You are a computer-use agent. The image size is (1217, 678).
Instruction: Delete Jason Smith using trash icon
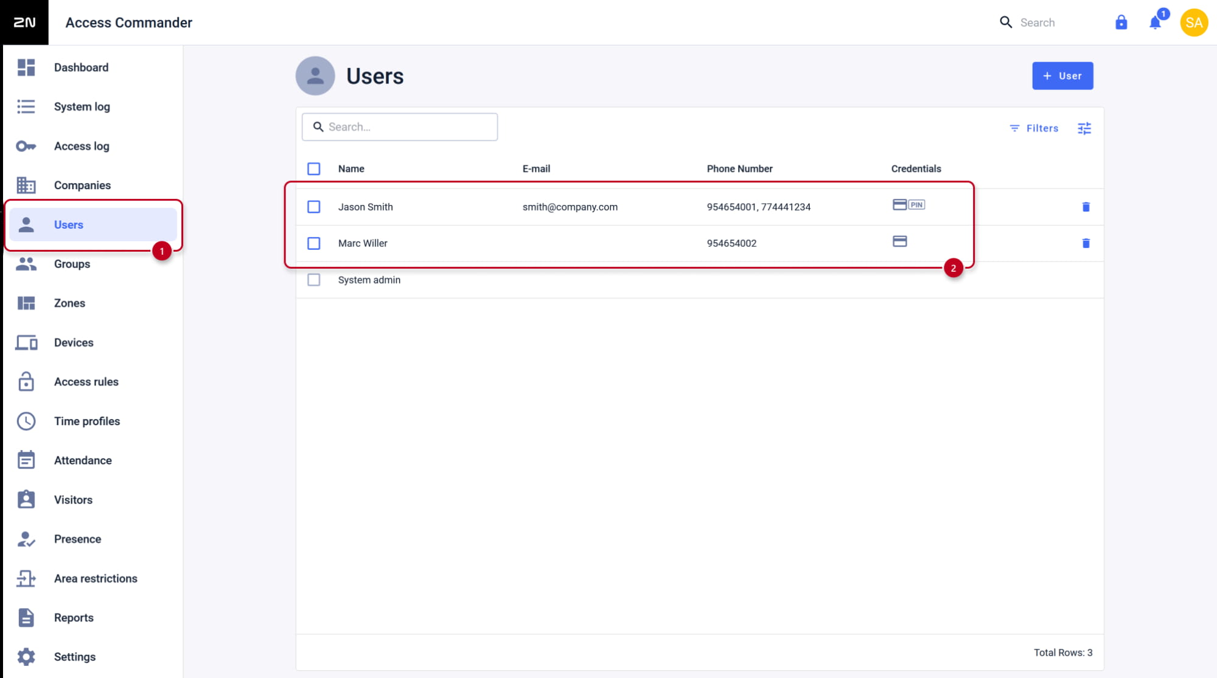(x=1086, y=207)
